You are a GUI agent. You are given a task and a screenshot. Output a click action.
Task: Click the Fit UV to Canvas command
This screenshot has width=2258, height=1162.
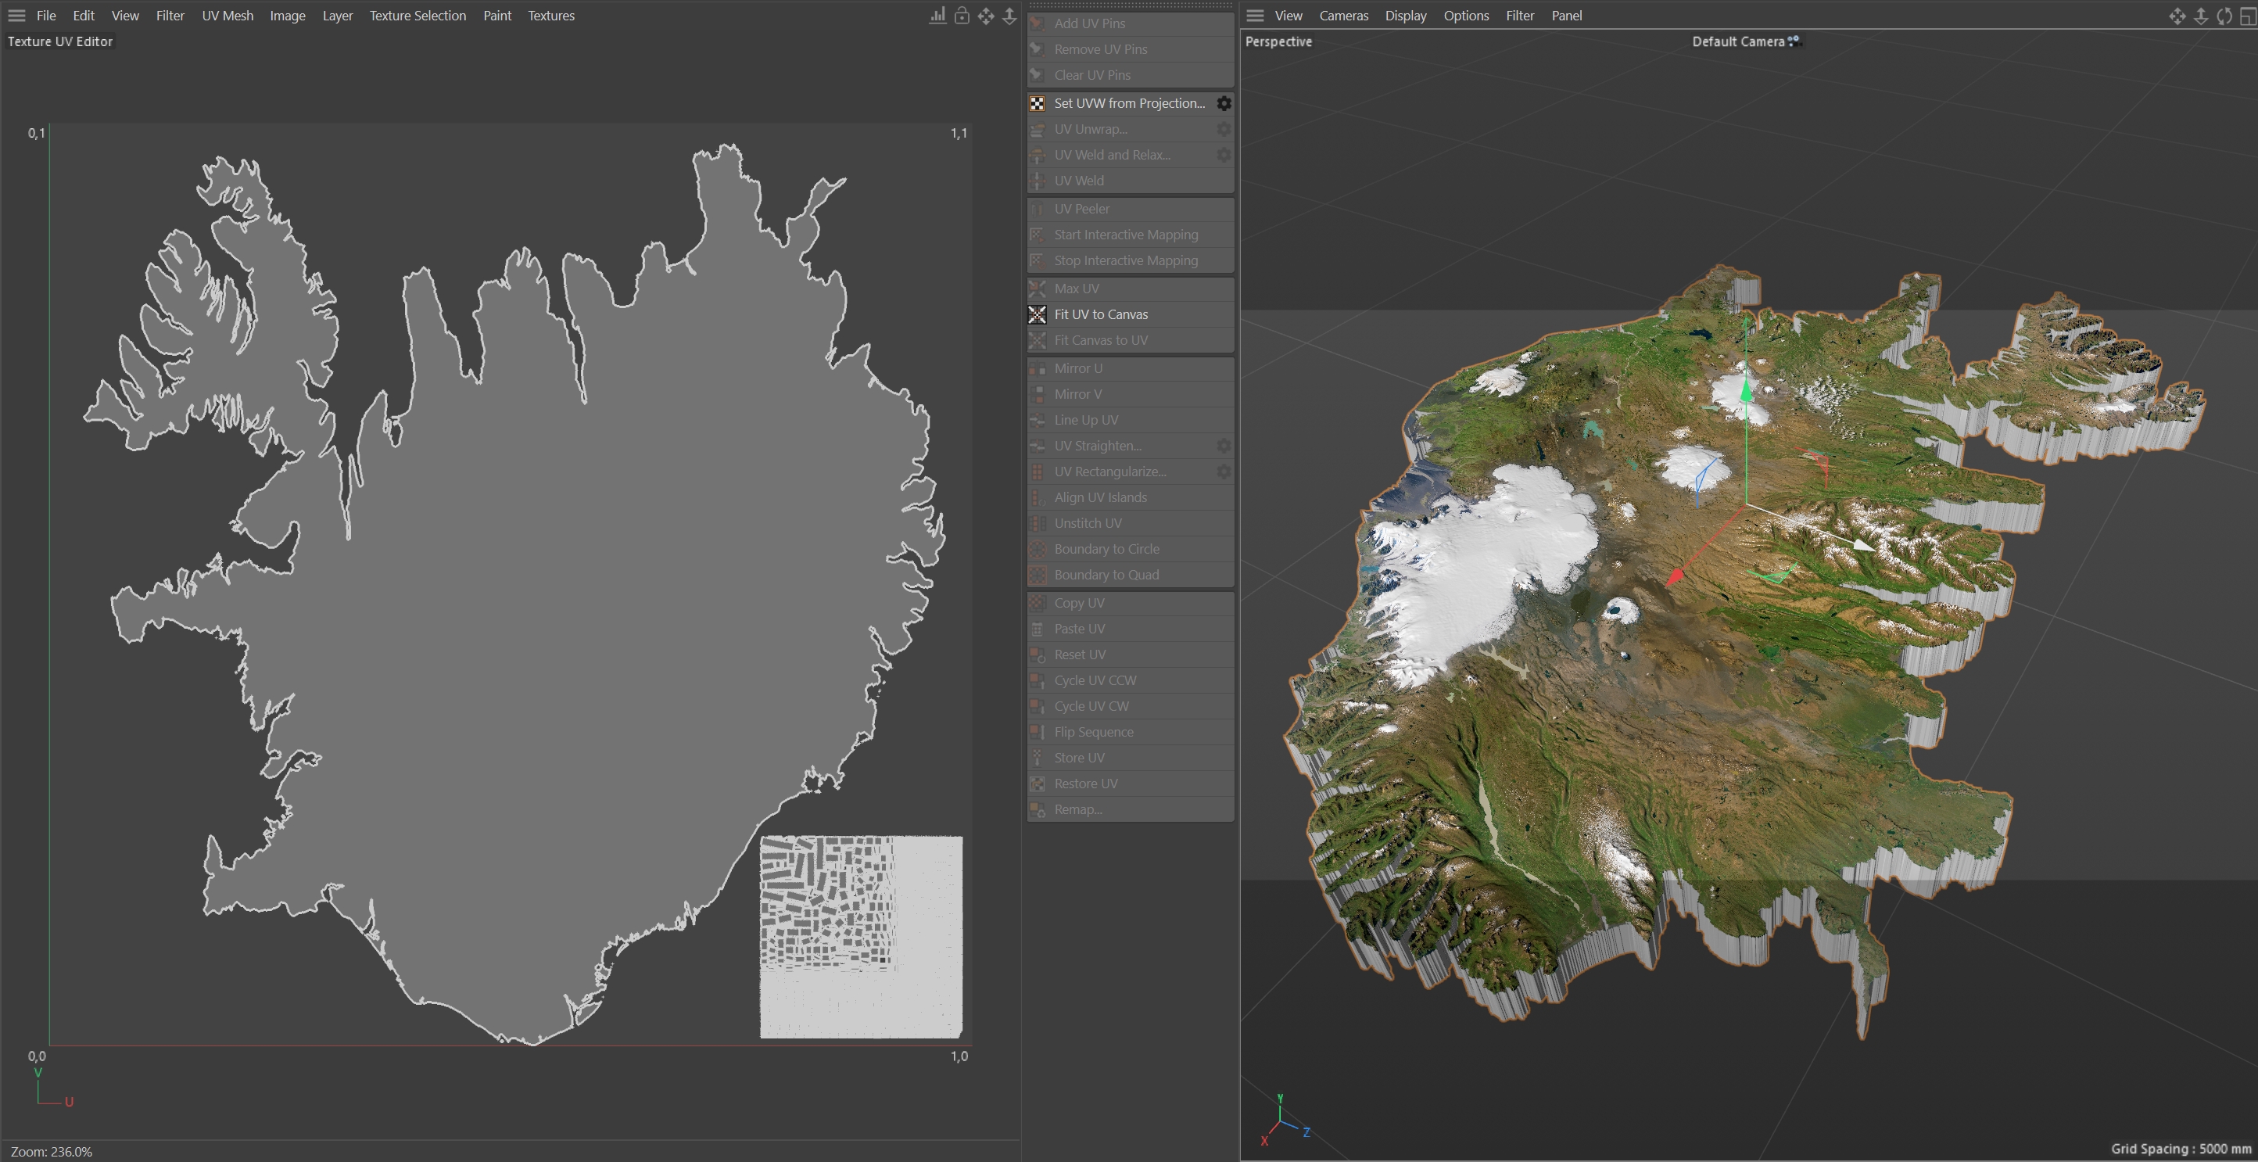[1101, 314]
